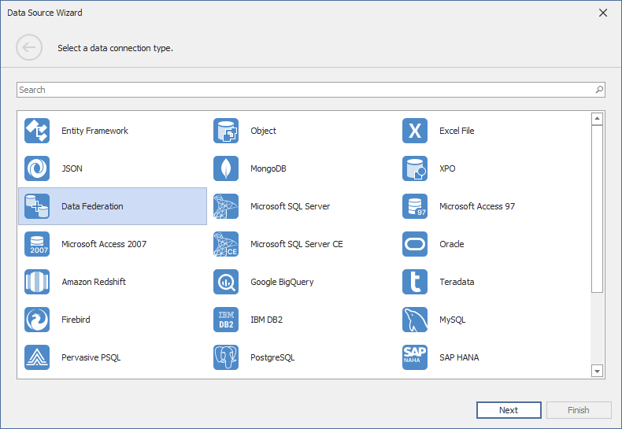Click the search magnifier icon
The width and height of the screenshot is (622, 429).
(599, 90)
